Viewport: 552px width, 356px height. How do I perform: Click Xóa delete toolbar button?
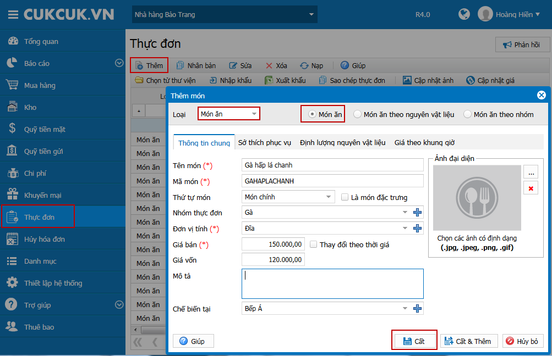click(x=276, y=65)
